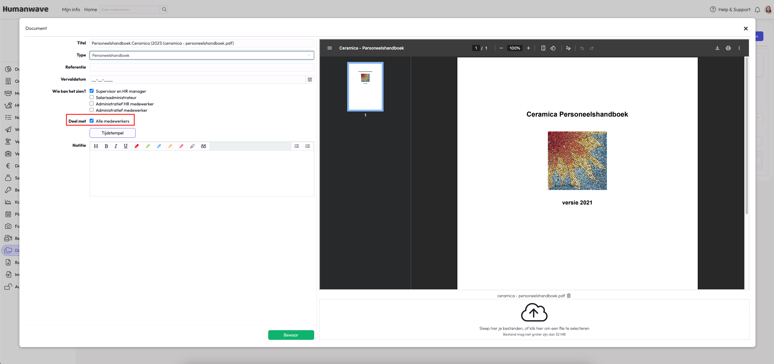The image size is (774, 364).
Task: Open the PDF viewer more-actions menu
Action: pyautogui.click(x=739, y=48)
